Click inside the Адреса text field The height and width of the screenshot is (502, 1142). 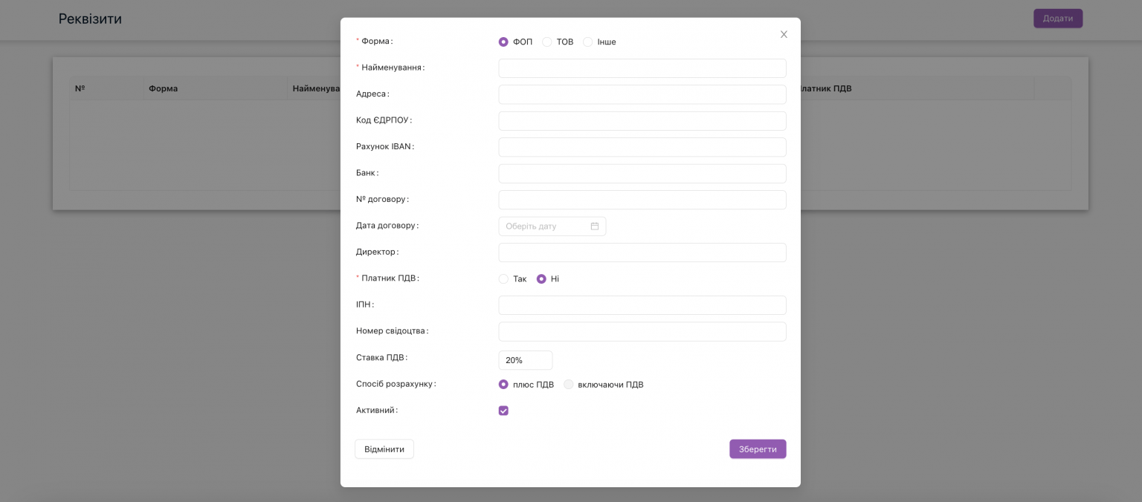tap(642, 94)
